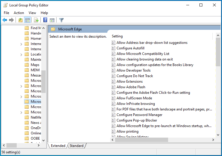
Task: Click tree pane scroll up arrow
Action: (x=44, y=28)
